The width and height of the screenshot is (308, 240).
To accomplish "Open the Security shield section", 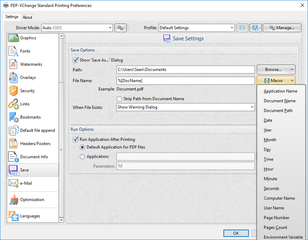I will (x=33, y=91).
